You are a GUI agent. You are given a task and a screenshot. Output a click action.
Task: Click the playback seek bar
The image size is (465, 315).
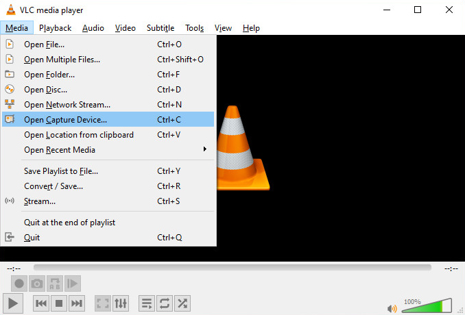click(232, 268)
